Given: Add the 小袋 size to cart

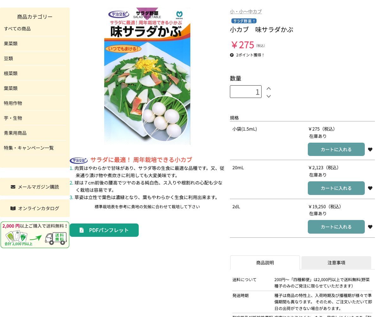Looking at the screenshot, I should pos(336,149).
